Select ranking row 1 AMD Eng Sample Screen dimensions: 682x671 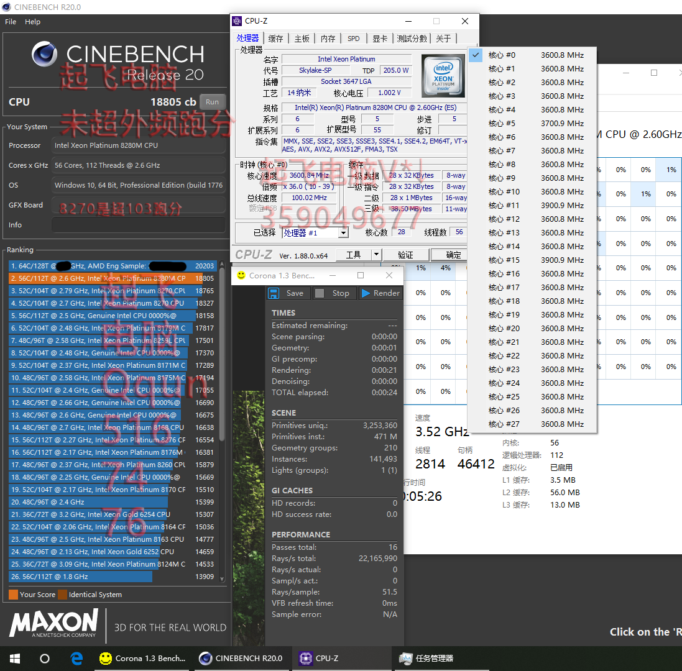[x=113, y=266]
